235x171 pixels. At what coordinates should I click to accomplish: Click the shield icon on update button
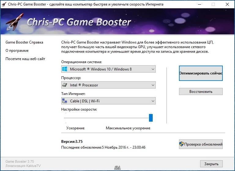181,144
